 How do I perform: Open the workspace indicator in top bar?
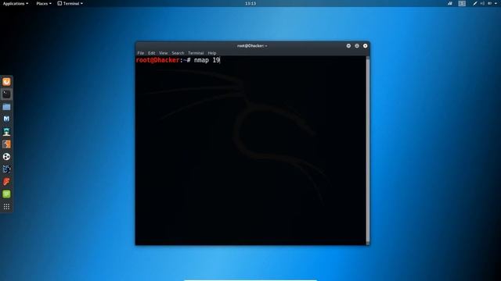[462, 3]
